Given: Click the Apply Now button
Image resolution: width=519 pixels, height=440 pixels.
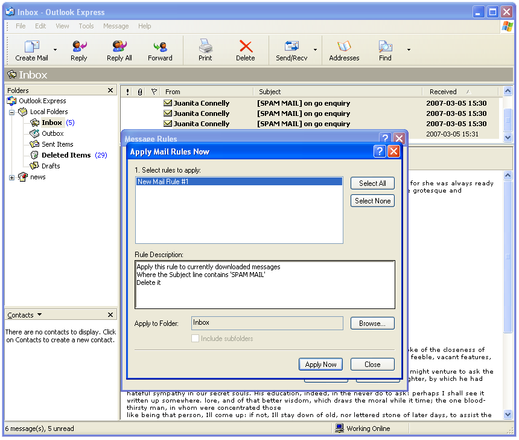Looking at the screenshot, I should (x=320, y=364).
